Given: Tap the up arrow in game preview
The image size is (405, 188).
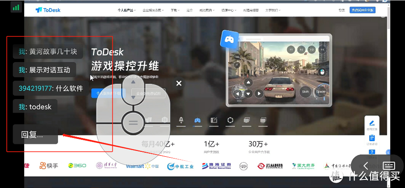Looking at the screenshot, I should point(248,83).
